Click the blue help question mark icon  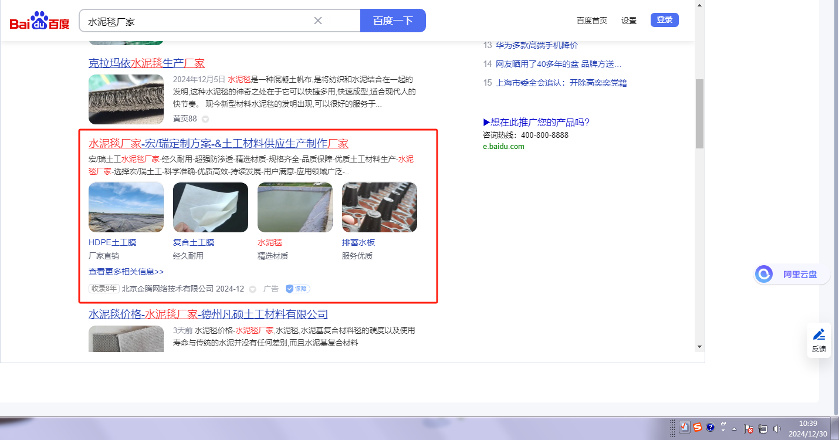[x=710, y=427]
